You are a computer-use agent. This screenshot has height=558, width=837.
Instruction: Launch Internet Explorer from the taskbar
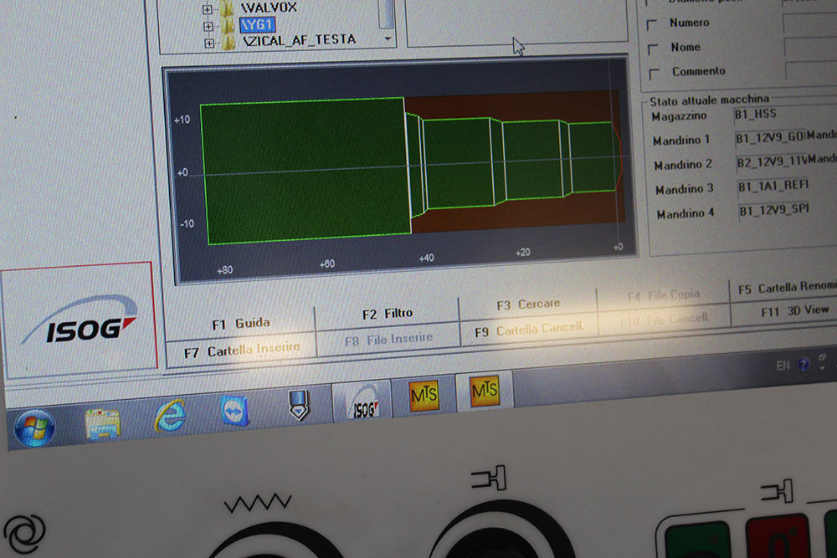[170, 416]
